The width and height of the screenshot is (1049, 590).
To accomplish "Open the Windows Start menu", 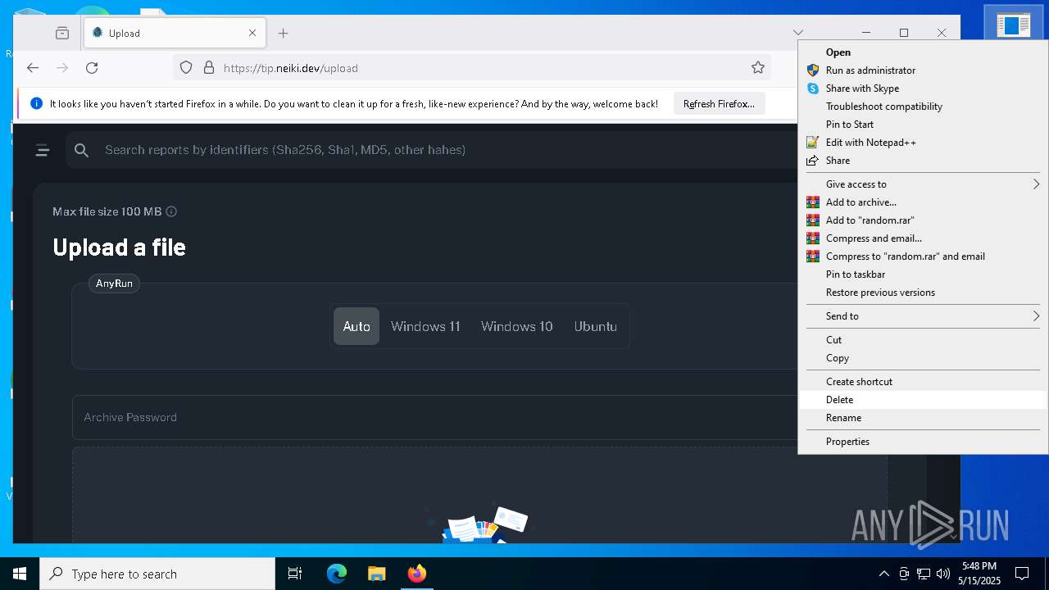I will [20, 574].
